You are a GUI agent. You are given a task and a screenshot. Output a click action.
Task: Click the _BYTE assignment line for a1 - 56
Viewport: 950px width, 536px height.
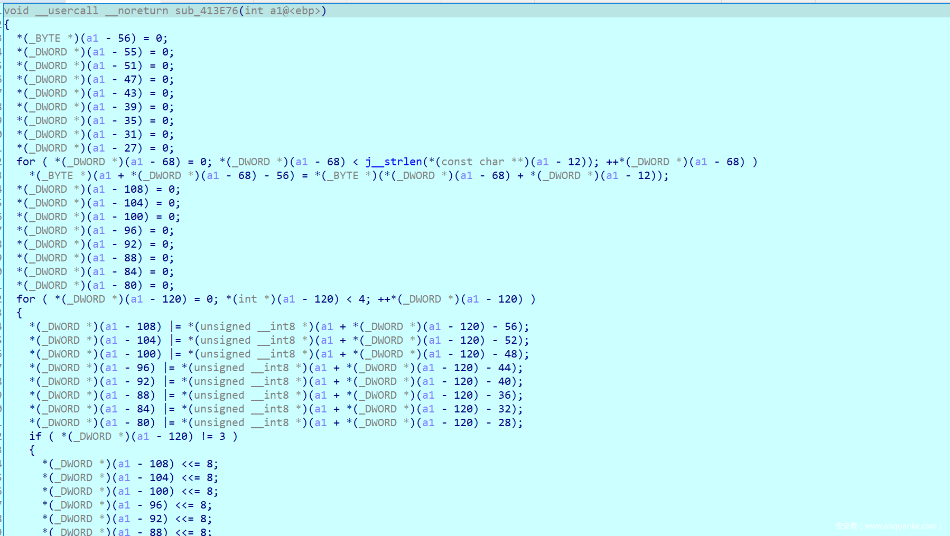92,38
